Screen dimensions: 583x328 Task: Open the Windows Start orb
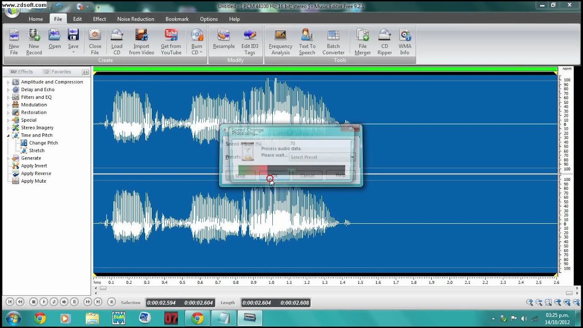tap(13, 318)
